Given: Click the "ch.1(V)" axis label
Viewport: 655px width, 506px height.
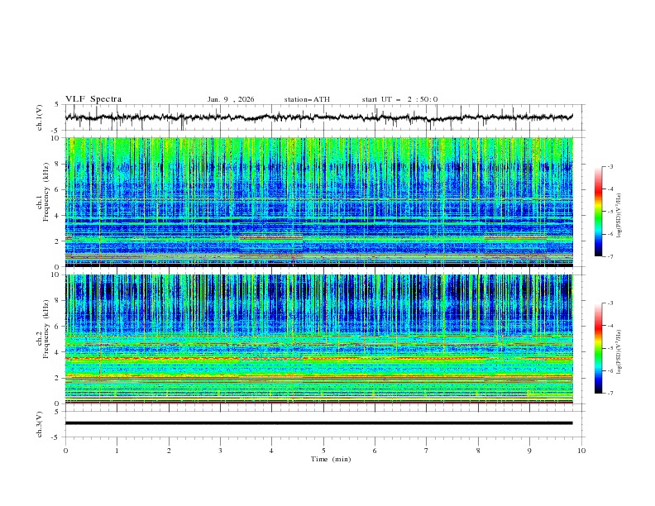Looking at the screenshot, I should (x=40, y=117).
